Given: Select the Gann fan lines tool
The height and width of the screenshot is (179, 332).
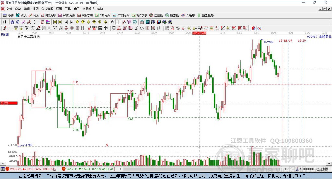Looking at the screenshot, I should point(119,28).
